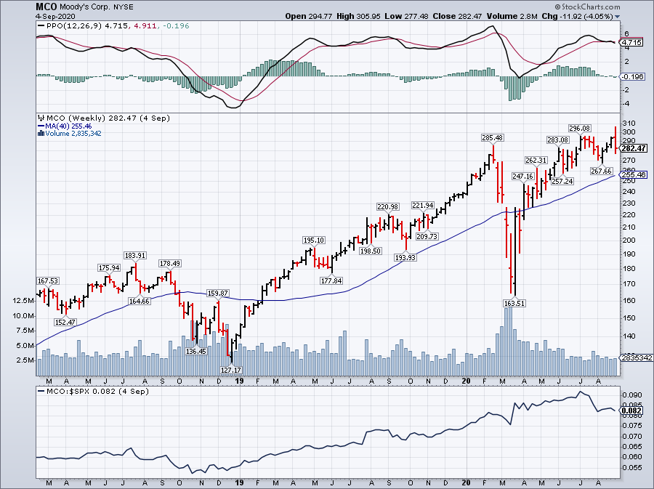The image size is (654, 489).
Task: Click the 221.94 peak annotation
Action: coord(423,205)
